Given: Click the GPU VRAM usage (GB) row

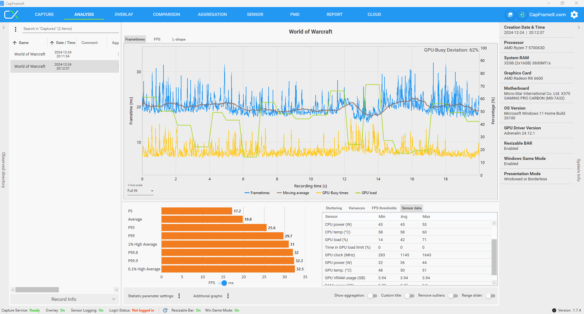Looking at the screenshot, I should [407, 278].
